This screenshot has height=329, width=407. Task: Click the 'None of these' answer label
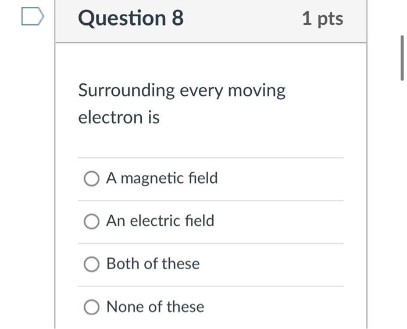(x=155, y=307)
